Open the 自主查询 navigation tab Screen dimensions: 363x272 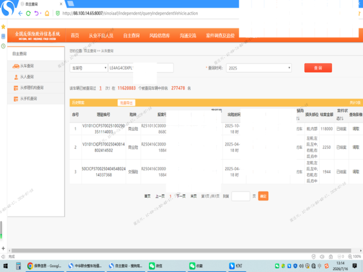[x=131, y=36]
